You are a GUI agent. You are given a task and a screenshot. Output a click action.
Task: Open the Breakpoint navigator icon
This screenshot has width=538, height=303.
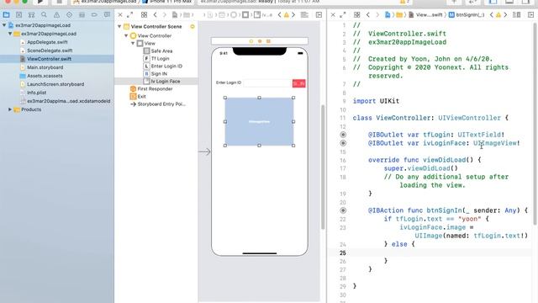point(94,15)
